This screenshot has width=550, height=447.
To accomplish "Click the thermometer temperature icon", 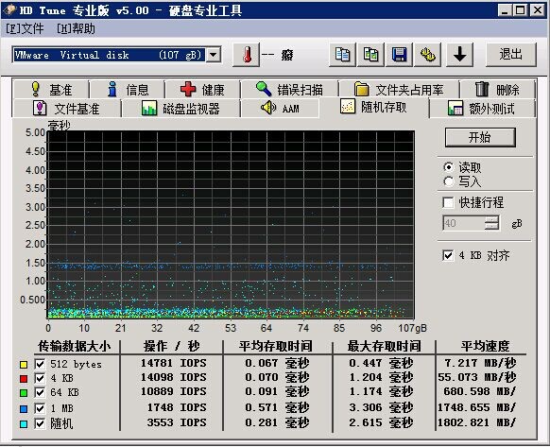I will tap(247, 55).
